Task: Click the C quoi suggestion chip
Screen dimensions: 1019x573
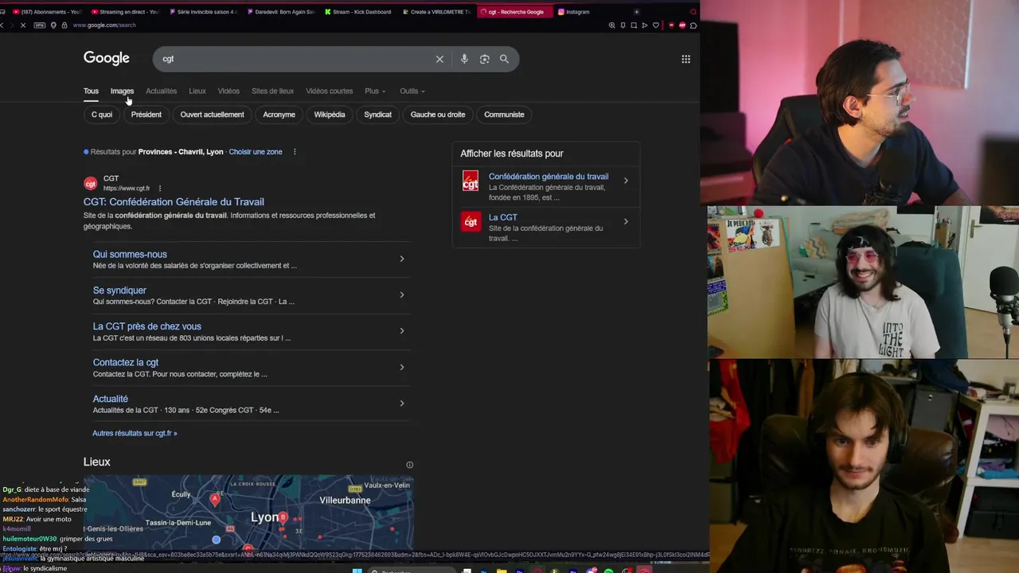Action: click(x=102, y=115)
